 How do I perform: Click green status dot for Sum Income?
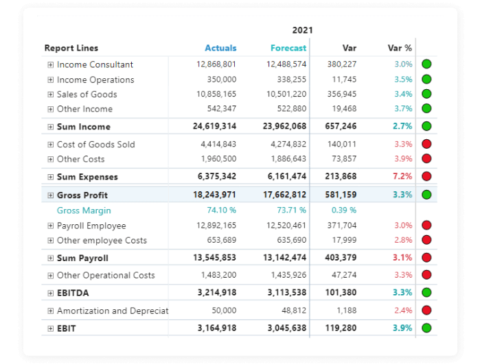426,126
